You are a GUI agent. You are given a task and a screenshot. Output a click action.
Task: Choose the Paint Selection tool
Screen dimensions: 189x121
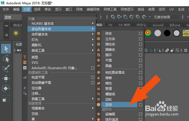6,69
